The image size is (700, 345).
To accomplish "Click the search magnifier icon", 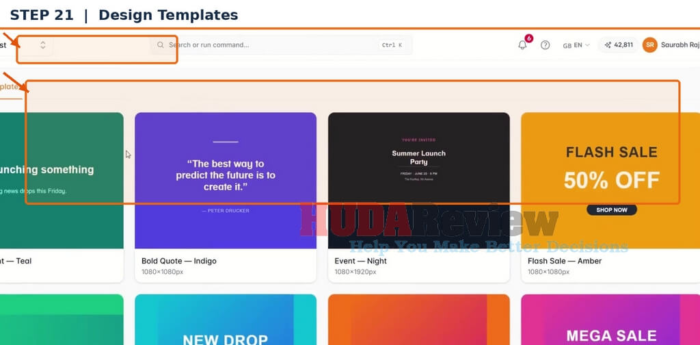I will pos(160,44).
